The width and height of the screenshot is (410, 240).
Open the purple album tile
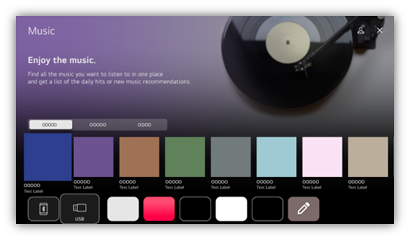(93, 157)
